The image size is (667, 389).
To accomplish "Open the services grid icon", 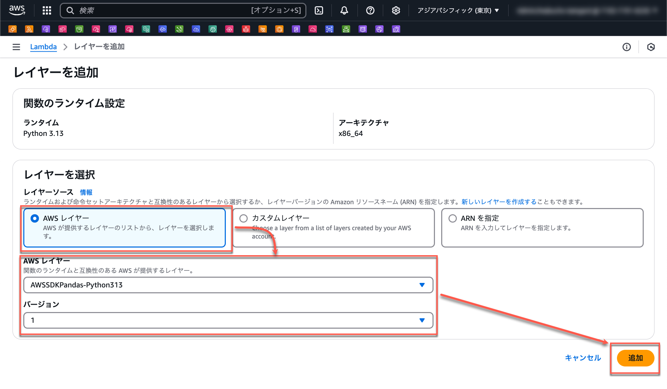I will 47,10.
